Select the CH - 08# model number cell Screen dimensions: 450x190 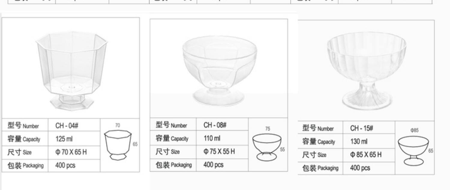222,125
